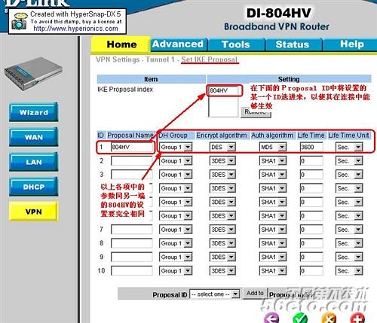Viewport: 377px width, 323px height.
Task: Open Life Time Unit dropdown in row 7
Action: tap(349, 230)
